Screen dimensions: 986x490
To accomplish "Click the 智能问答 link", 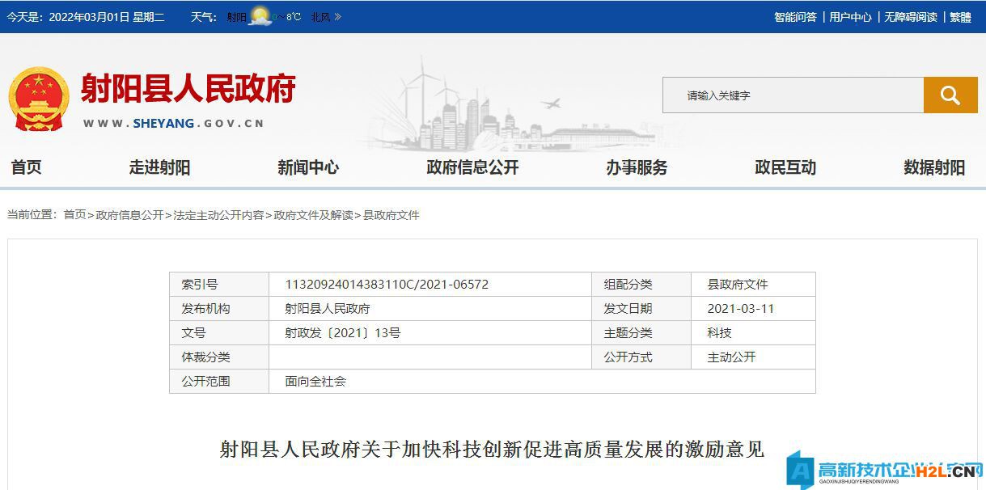I will point(795,17).
